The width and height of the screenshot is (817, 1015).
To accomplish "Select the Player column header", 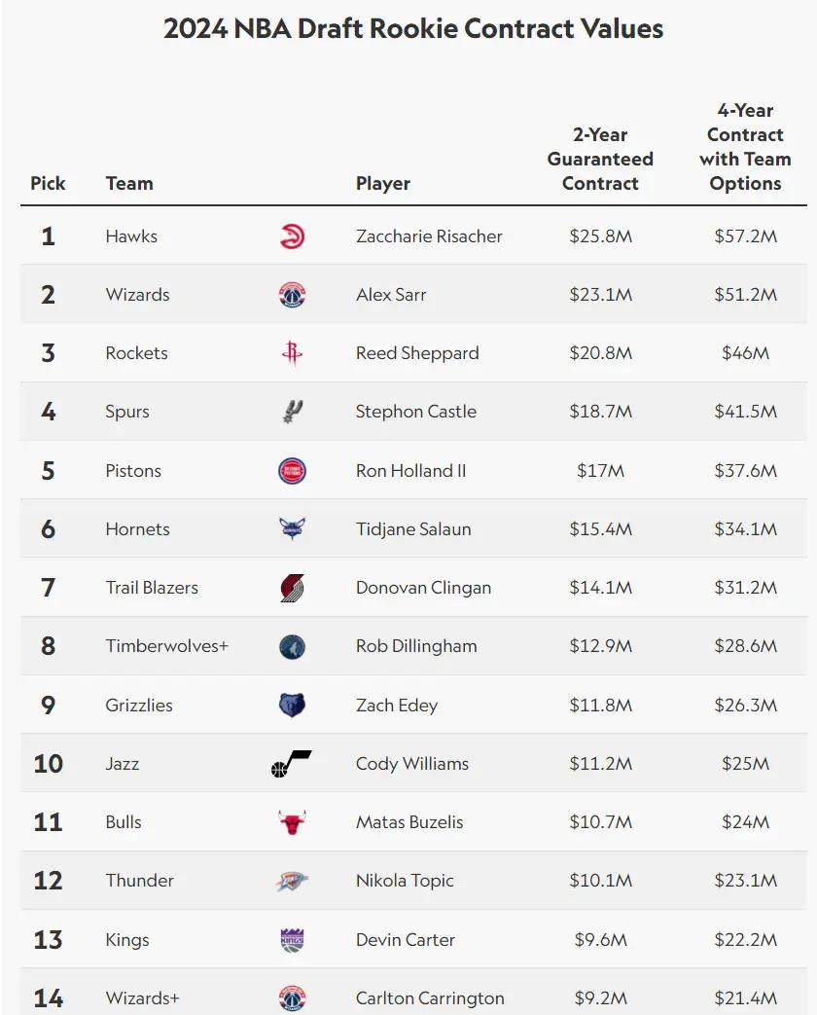I will pyautogui.click(x=383, y=183).
